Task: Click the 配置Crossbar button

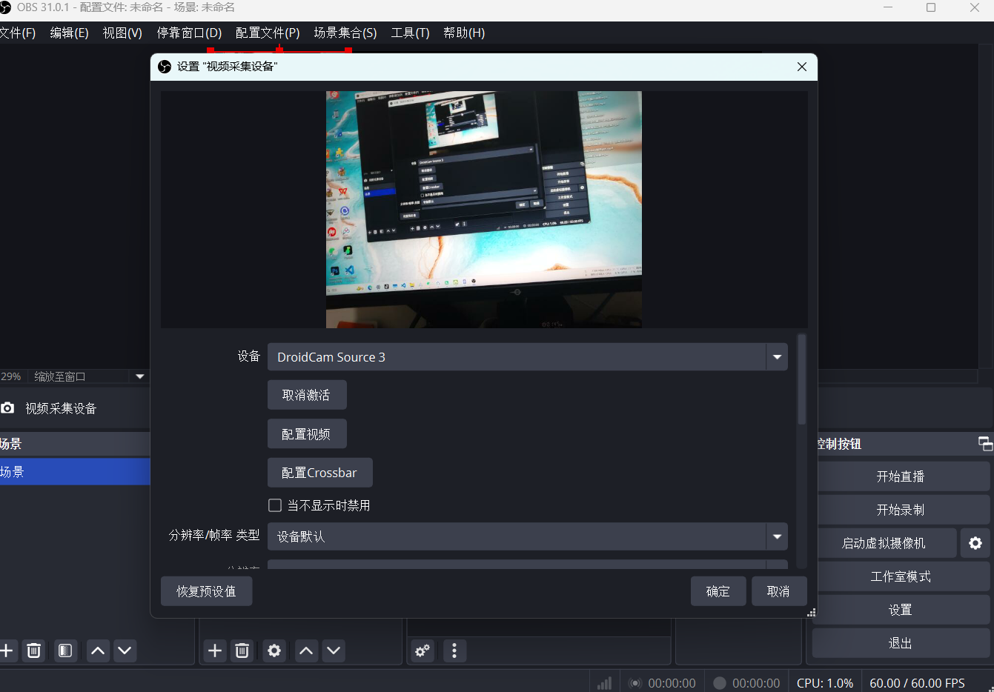Action: [319, 472]
